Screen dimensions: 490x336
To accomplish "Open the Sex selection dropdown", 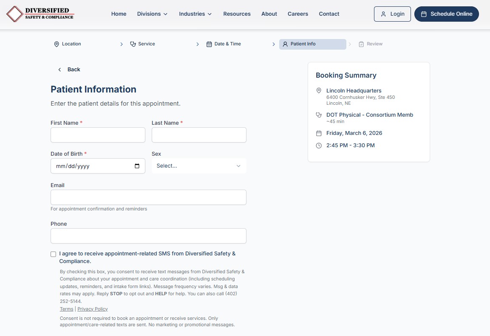I will (198, 166).
